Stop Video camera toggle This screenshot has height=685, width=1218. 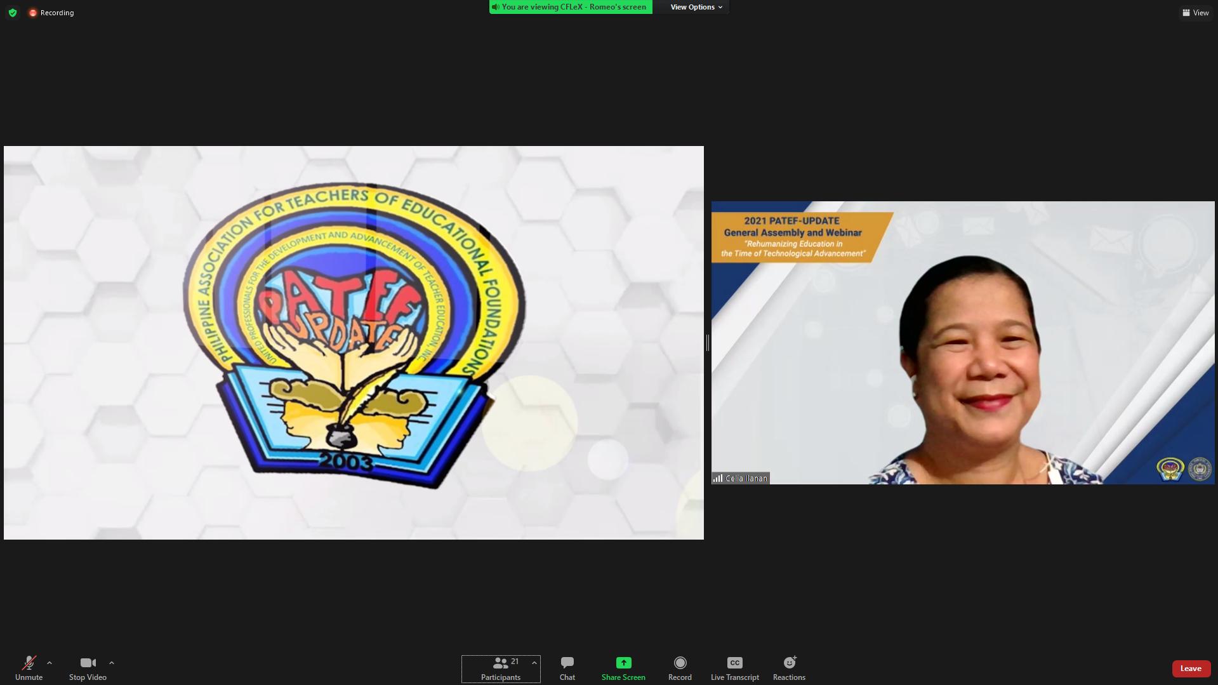tap(88, 668)
